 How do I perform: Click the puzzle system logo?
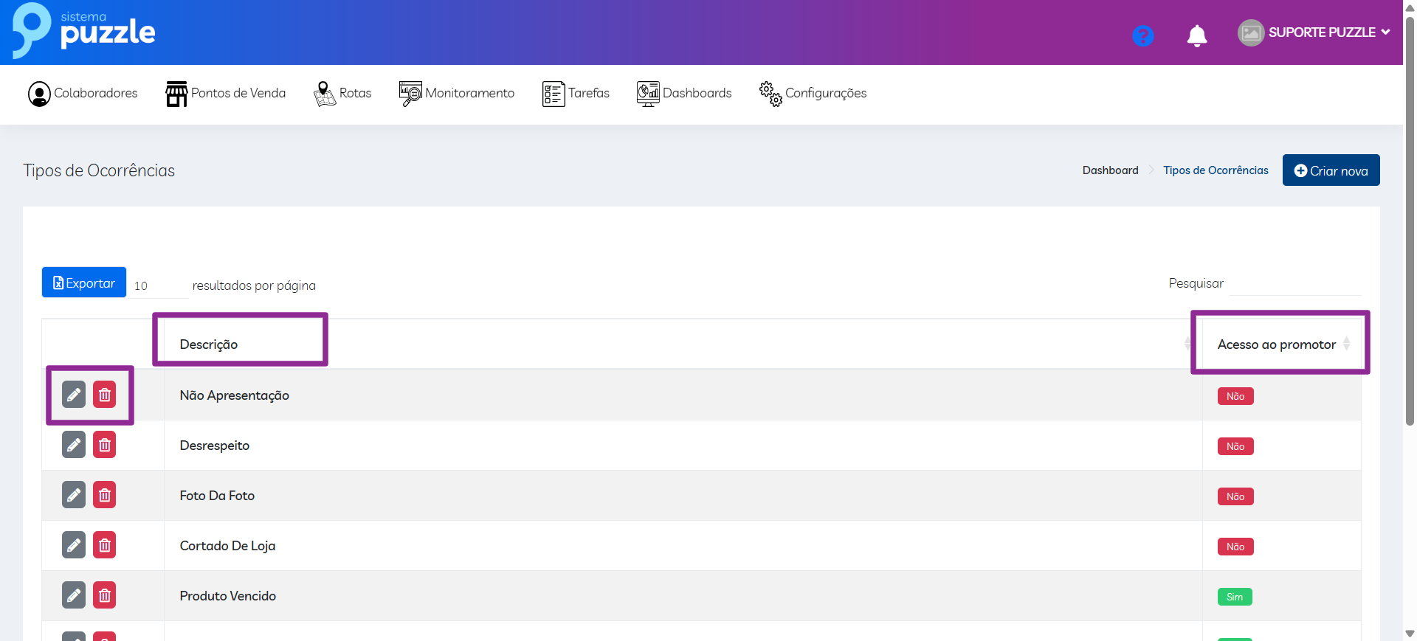(84, 31)
